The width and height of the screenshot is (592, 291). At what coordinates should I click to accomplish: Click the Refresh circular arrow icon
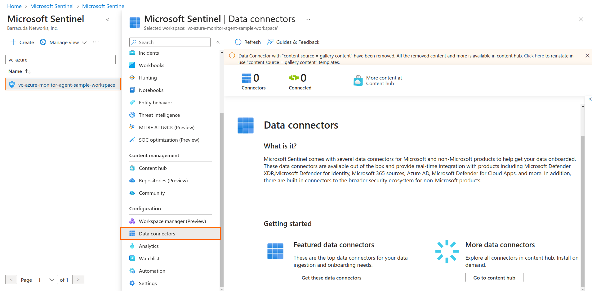pos(238,42)
